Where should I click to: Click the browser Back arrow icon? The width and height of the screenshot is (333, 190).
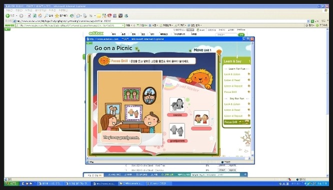click(7, 15)
